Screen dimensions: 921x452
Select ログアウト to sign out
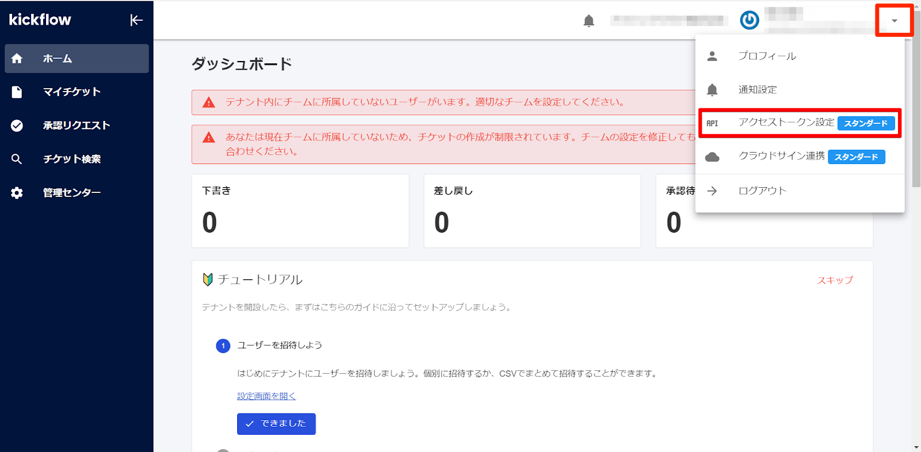pos(762,191)
